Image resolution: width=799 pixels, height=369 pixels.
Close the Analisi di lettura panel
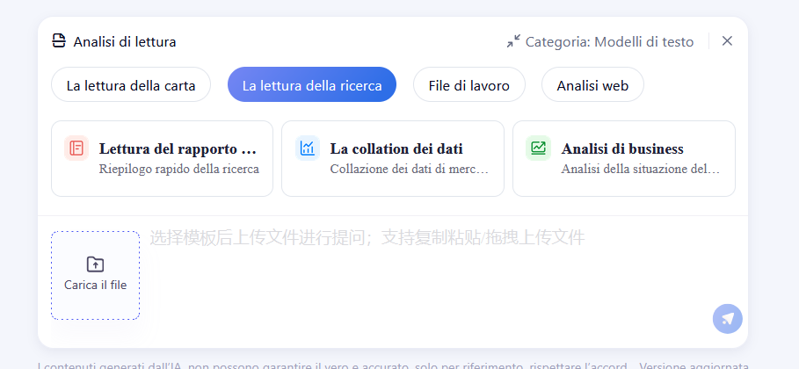point(727,41)
